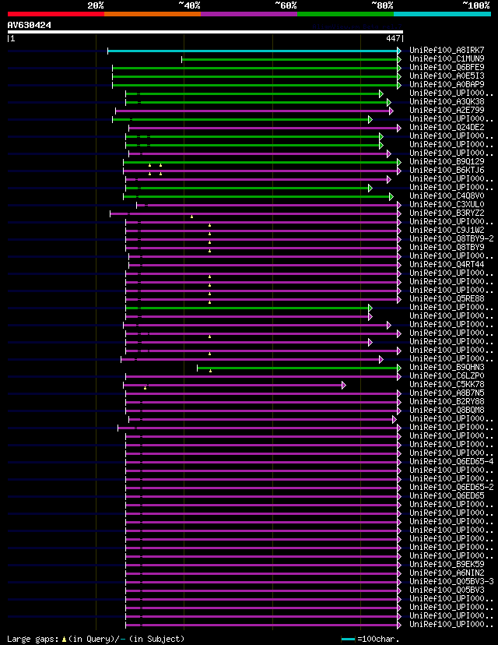Open the UniRef100_A3QK38 hit
The height and width of the screenshot is (645, 498).
[447, 101]
